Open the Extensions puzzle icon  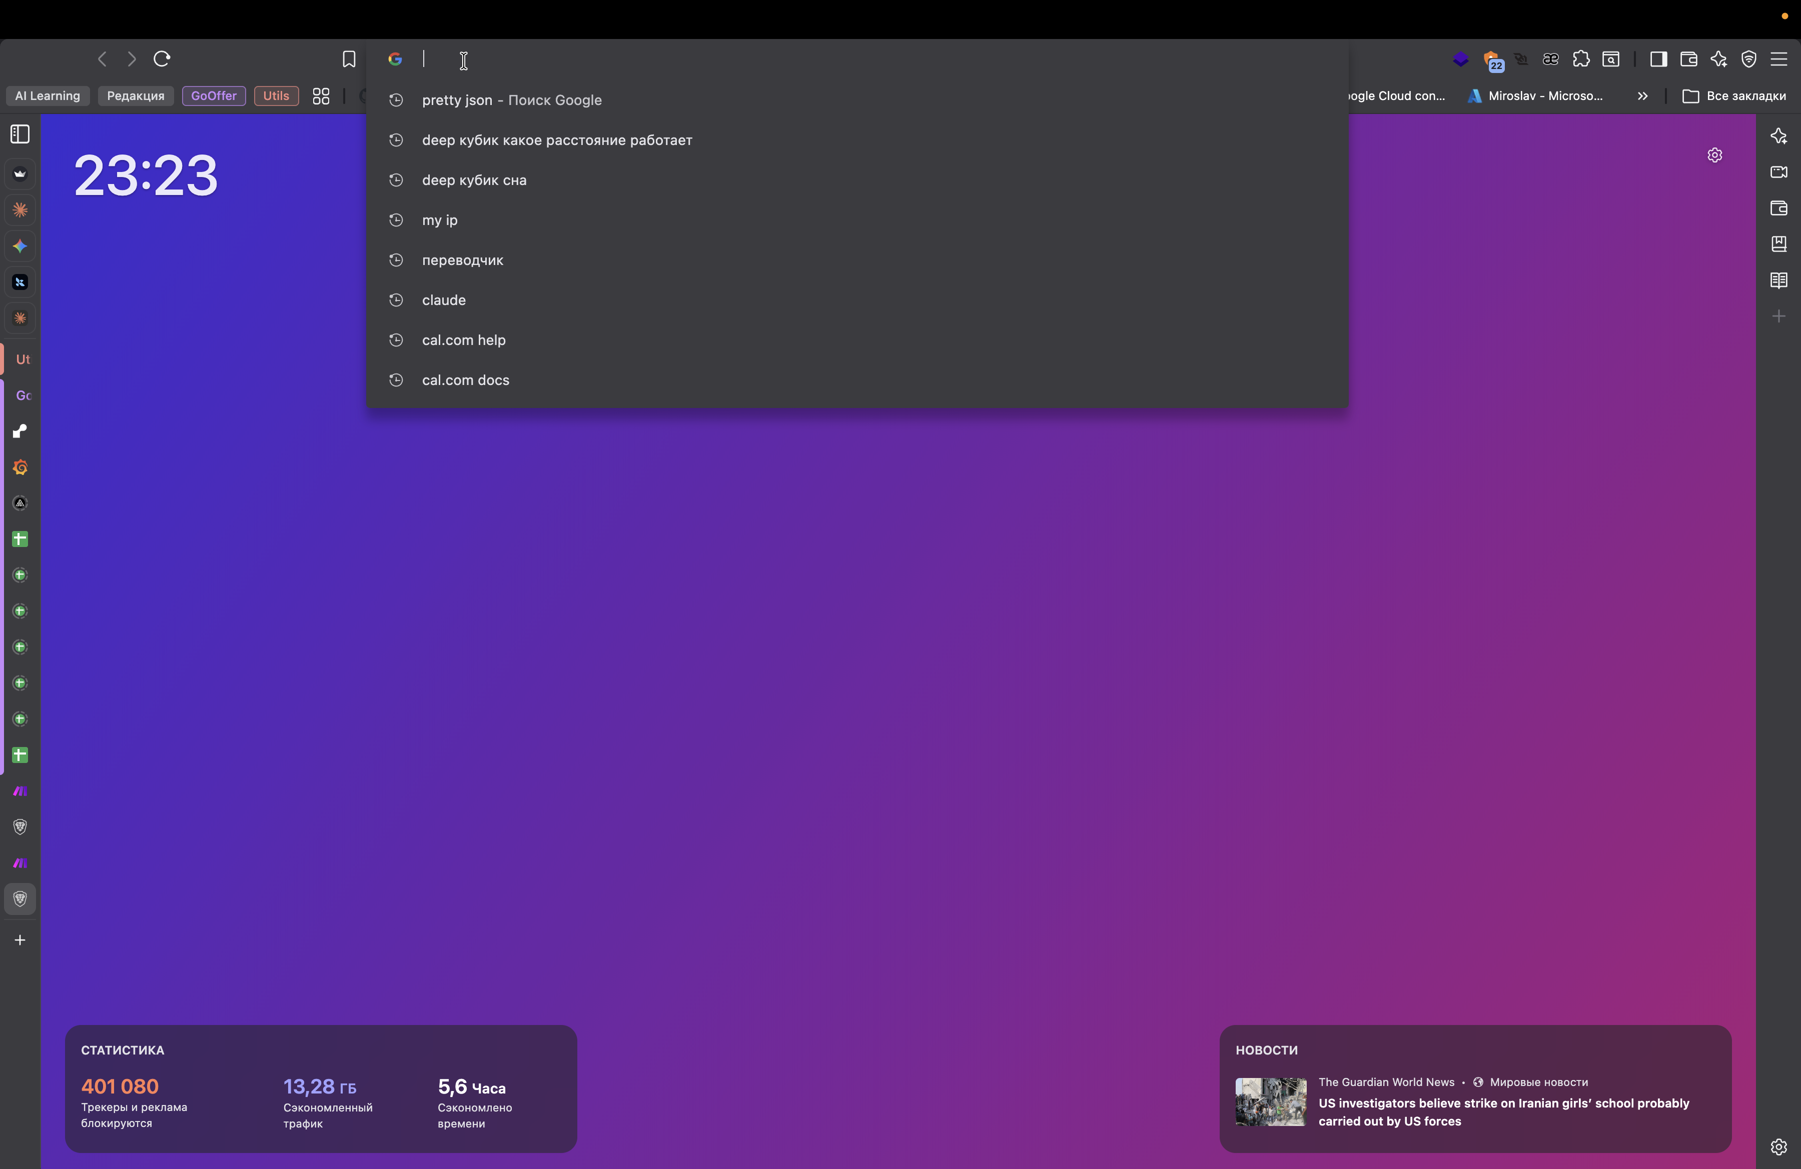(1581, 59)
